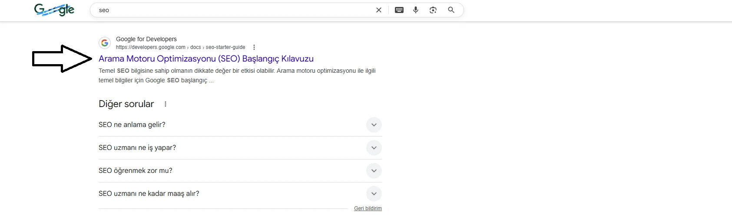Open three-dot options next to Diğer sorular

click(x=166, y=104)
